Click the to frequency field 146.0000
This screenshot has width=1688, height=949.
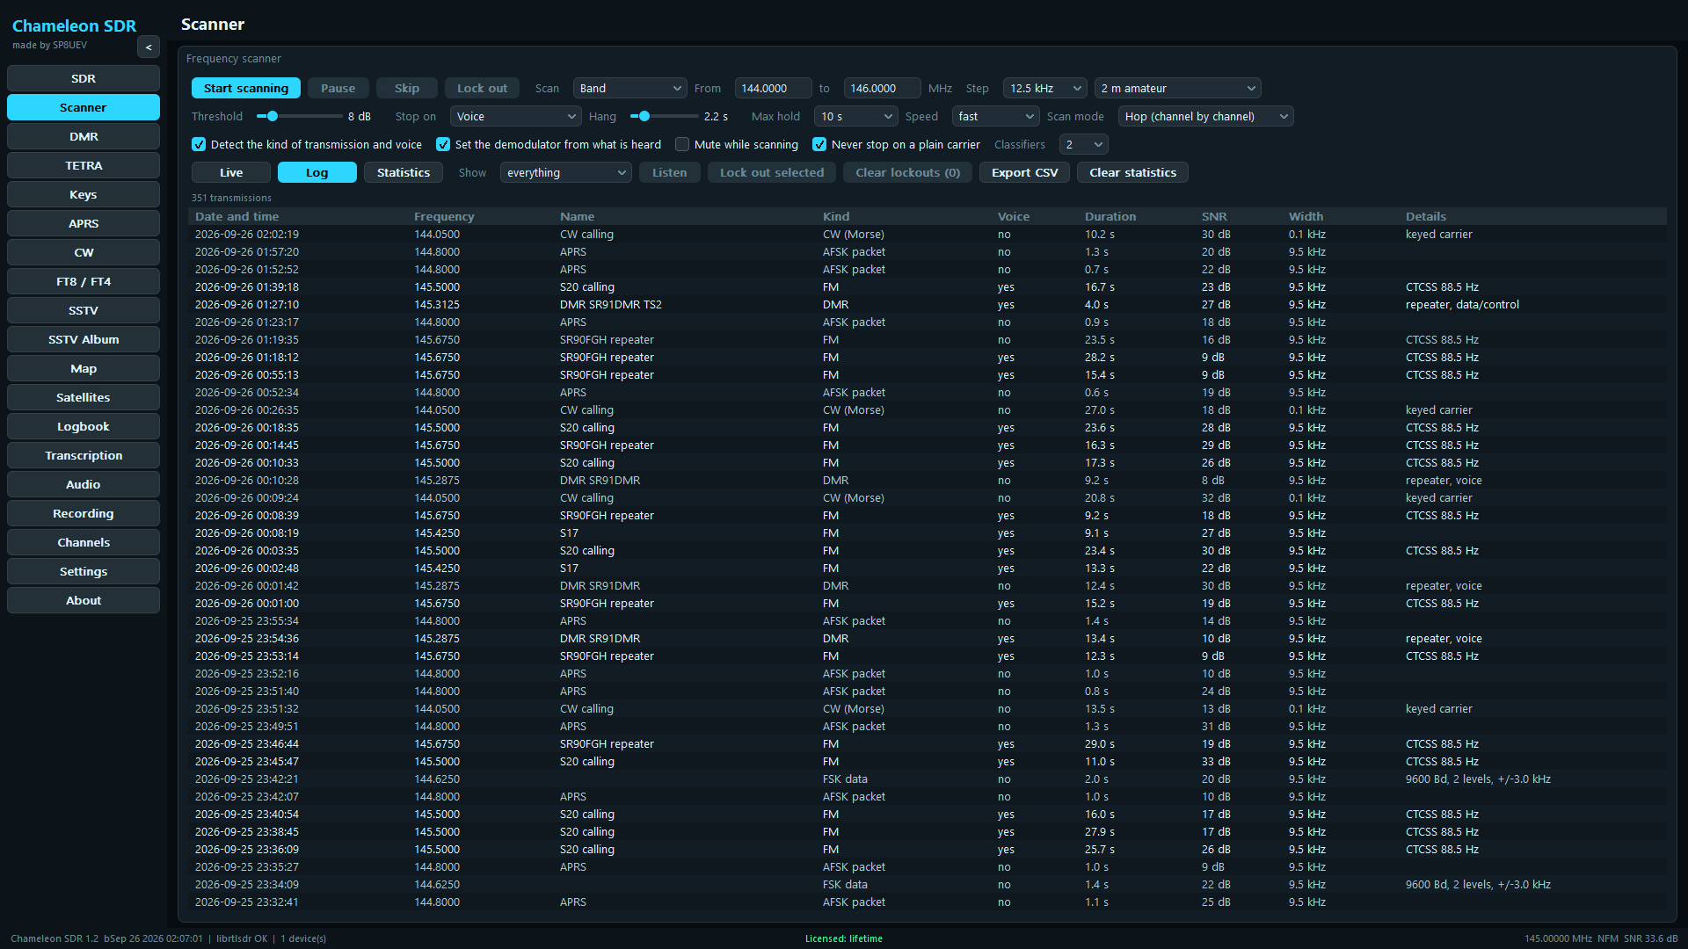pos(883,89)
